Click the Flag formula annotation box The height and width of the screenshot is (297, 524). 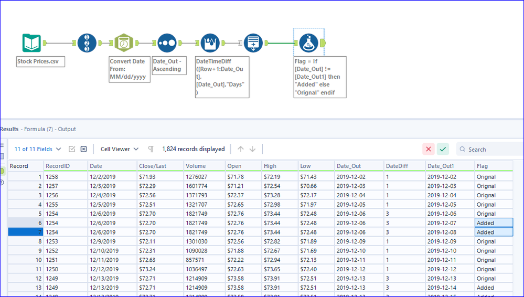click(x=320, y=77)
